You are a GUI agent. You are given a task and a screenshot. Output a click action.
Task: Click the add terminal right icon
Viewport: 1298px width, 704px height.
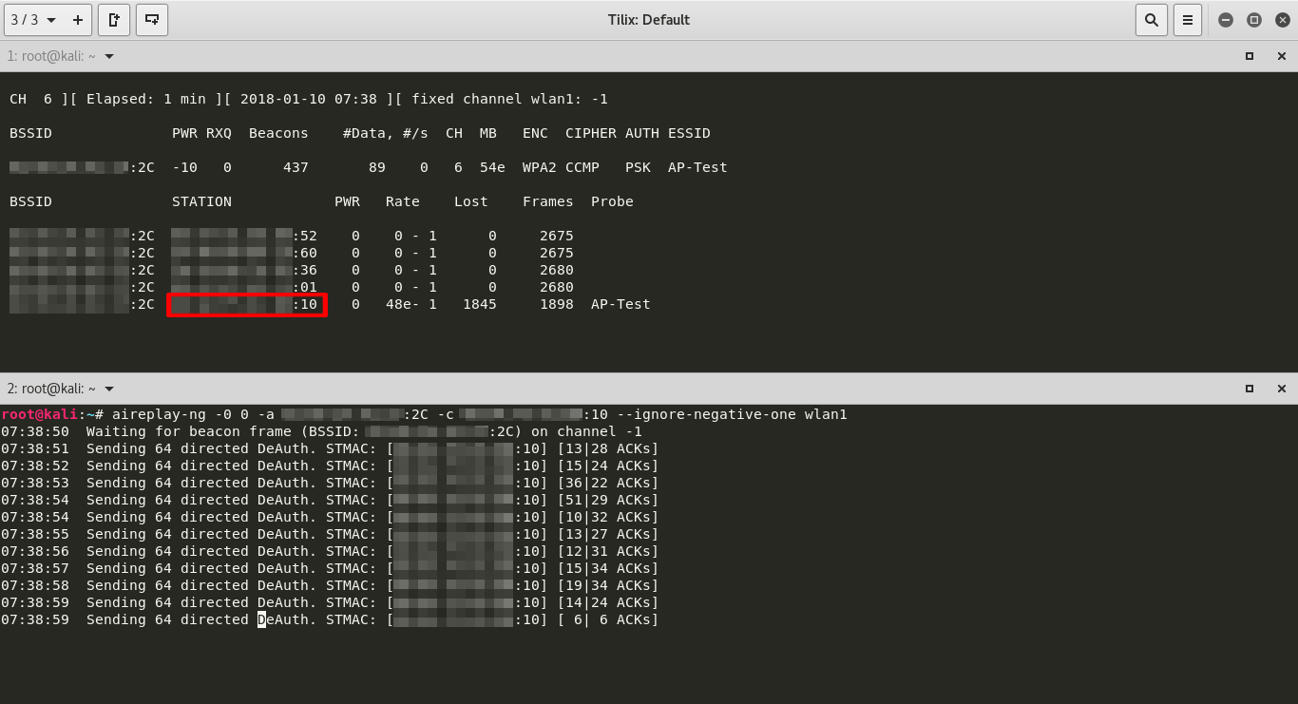click(x=114, y=20)
